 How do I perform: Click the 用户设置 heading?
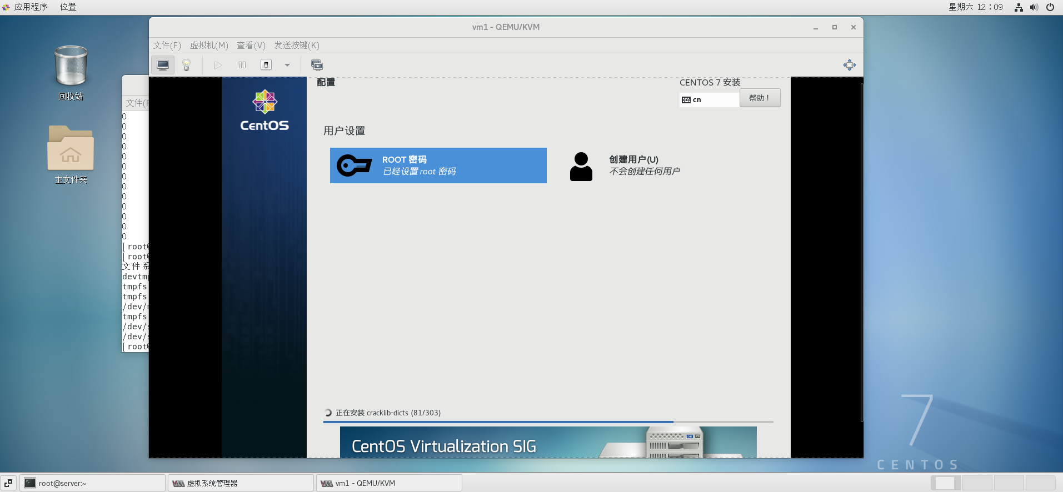[x=345, y=130]
